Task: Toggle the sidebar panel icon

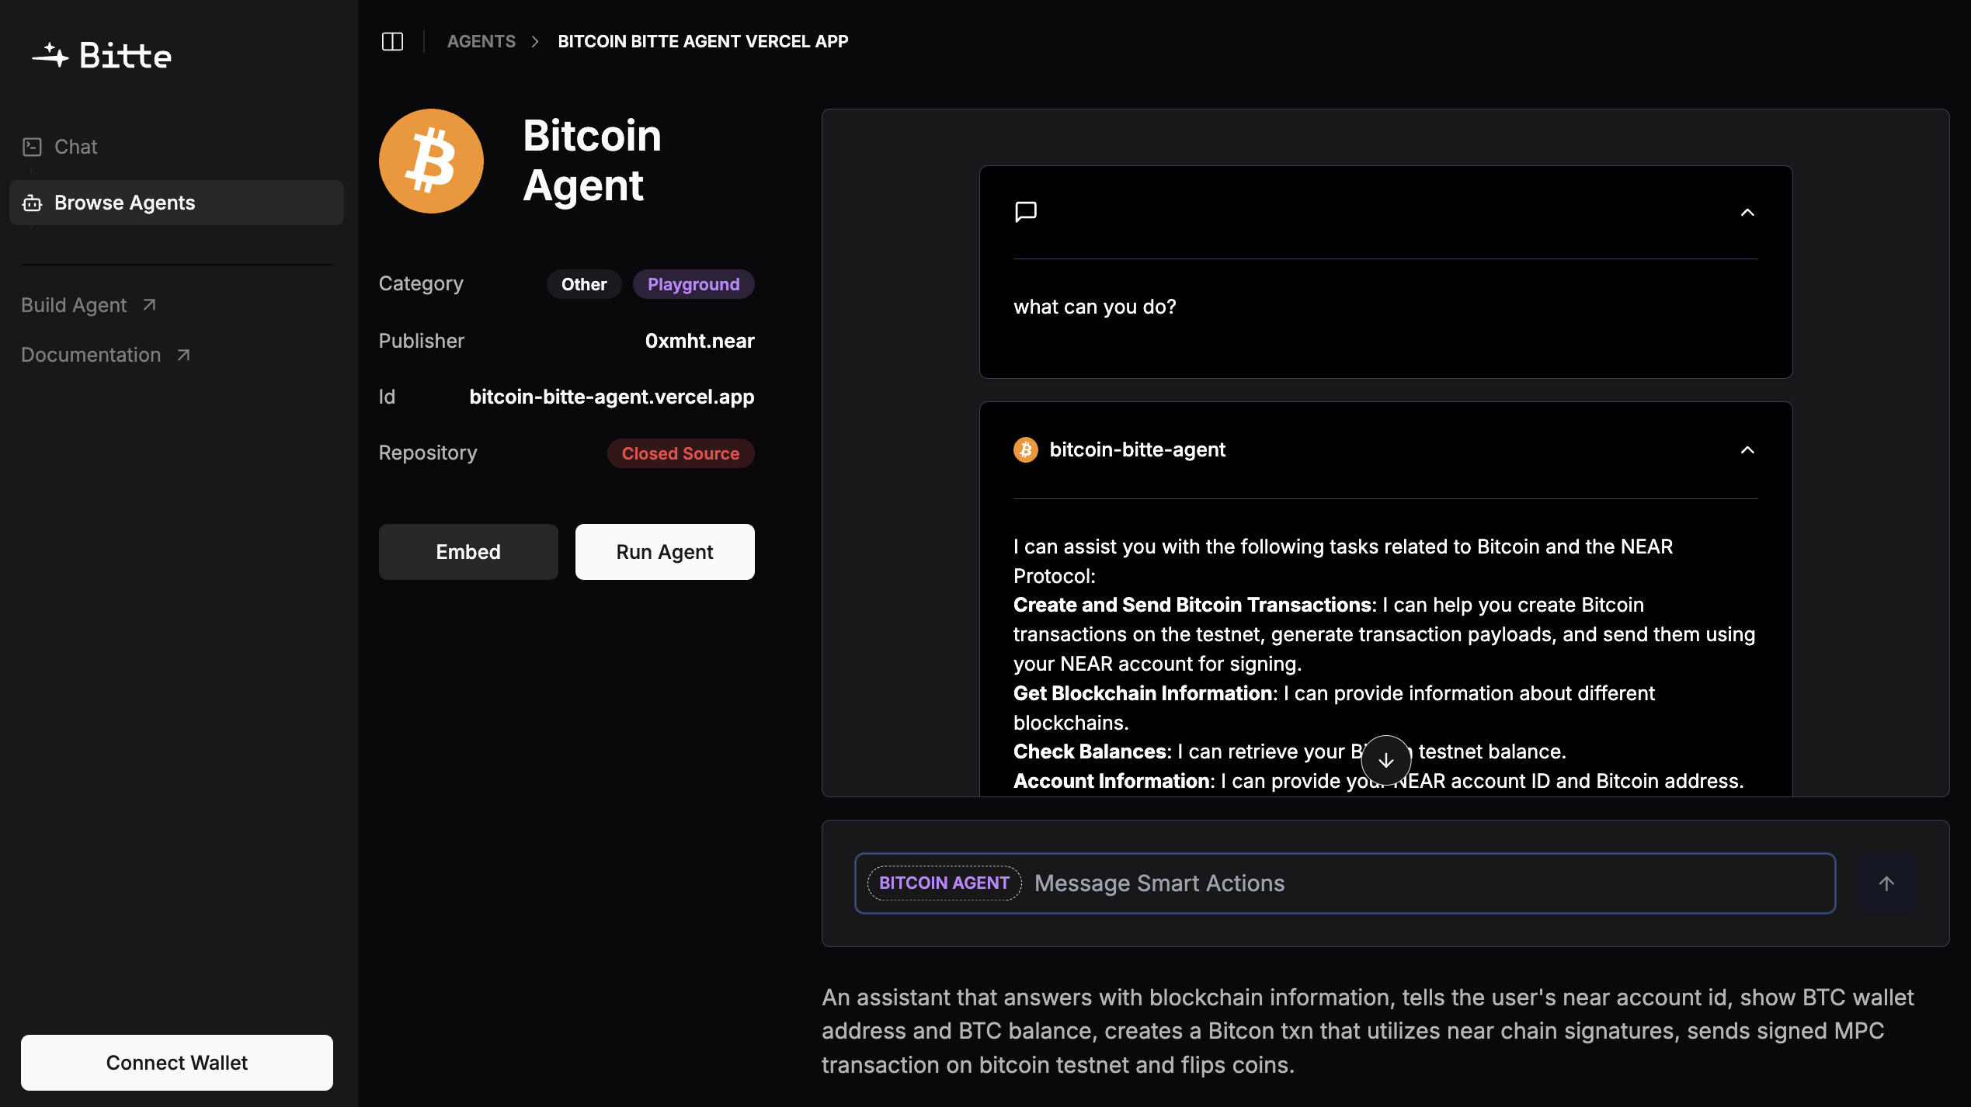Action: (x=392, y=41)
